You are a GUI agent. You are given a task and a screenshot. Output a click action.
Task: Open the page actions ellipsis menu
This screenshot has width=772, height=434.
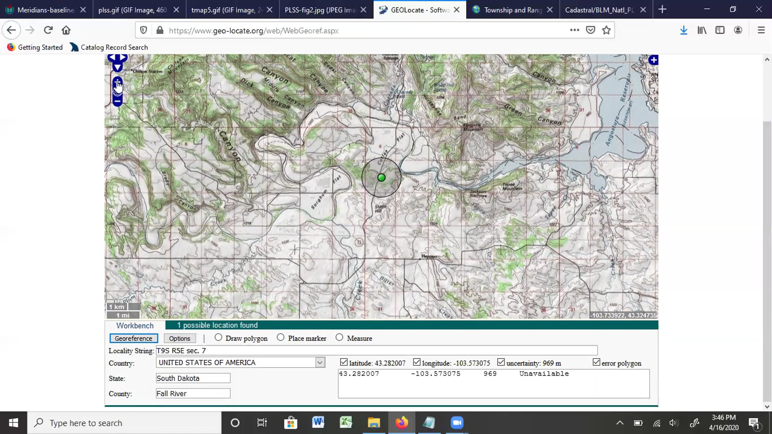click(x=574, y=30)
